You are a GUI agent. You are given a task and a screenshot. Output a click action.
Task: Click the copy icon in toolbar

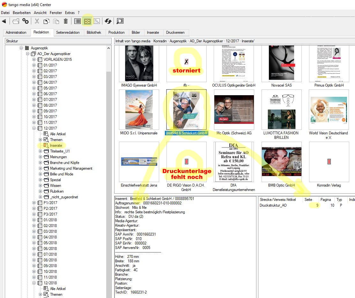point(47,21)
